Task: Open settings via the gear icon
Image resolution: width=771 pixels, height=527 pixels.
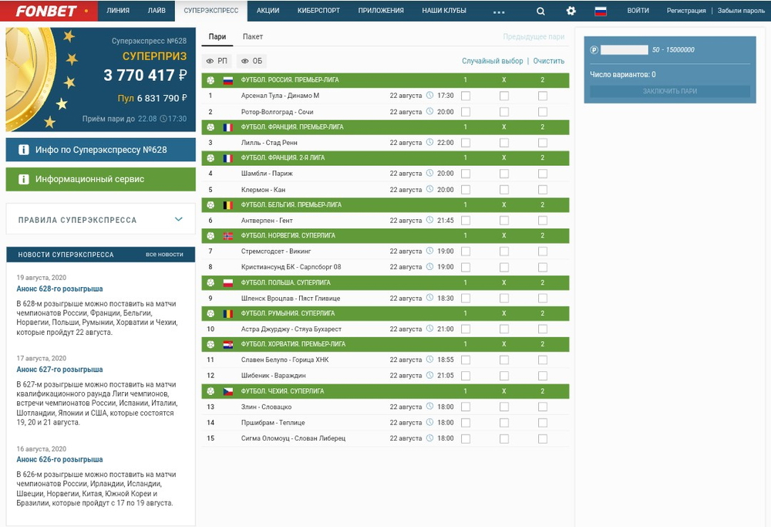Action: tap(571, 11)
